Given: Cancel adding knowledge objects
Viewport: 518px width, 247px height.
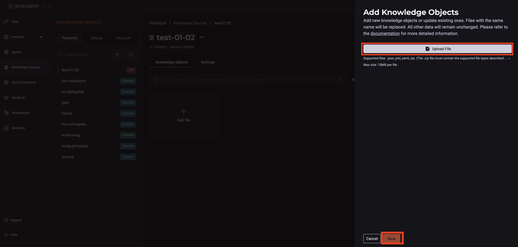Looking at the screenshot, I should [x=372, y=239].
